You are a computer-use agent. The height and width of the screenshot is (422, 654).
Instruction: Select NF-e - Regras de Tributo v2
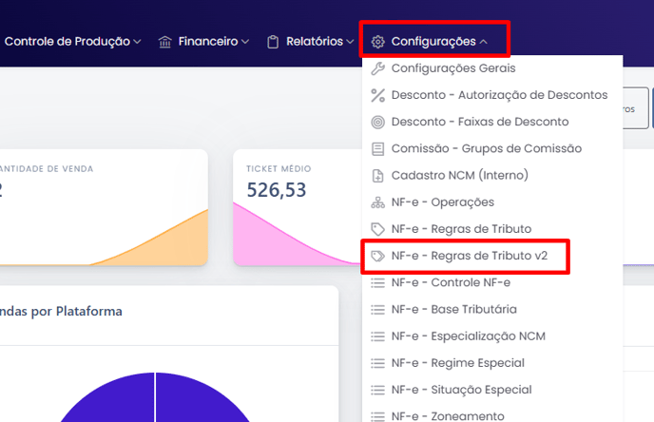pos(469,256)
